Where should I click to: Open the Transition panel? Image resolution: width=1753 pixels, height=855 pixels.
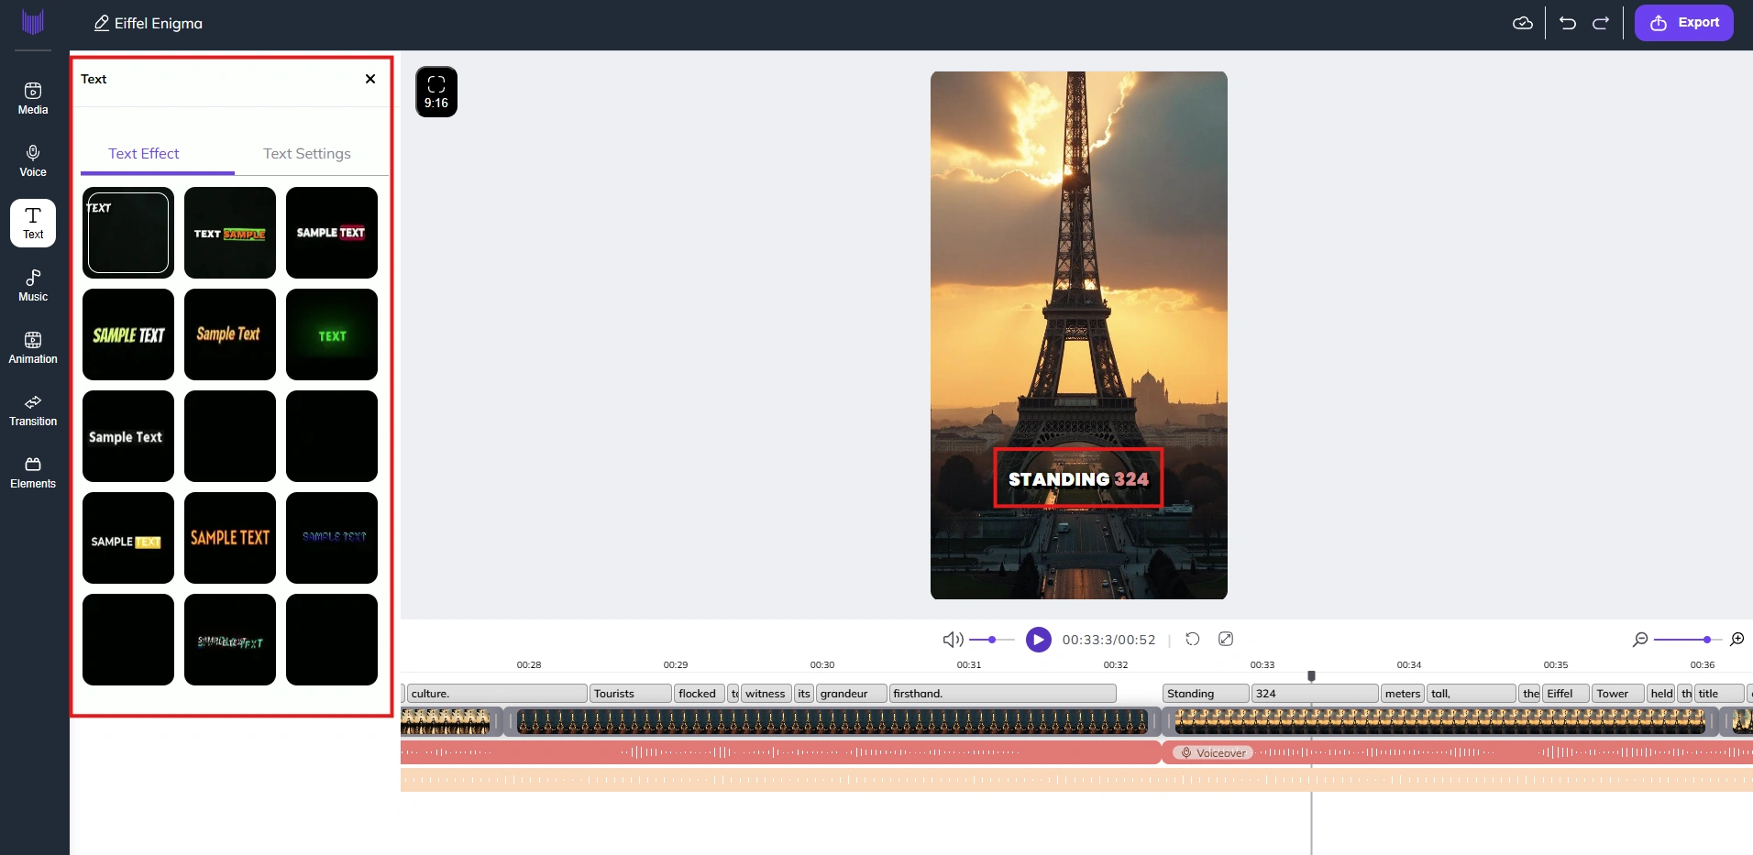coord(33,411)
